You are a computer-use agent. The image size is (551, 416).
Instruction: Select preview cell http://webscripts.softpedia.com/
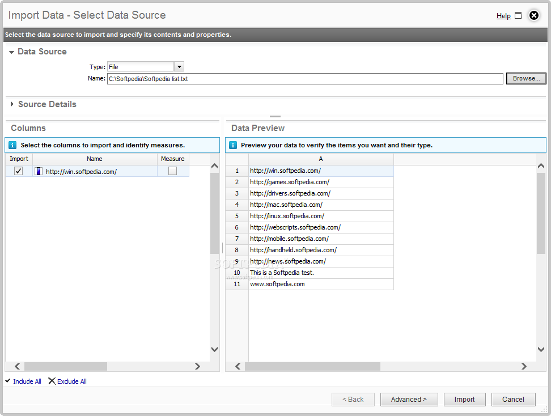(321, 227)
